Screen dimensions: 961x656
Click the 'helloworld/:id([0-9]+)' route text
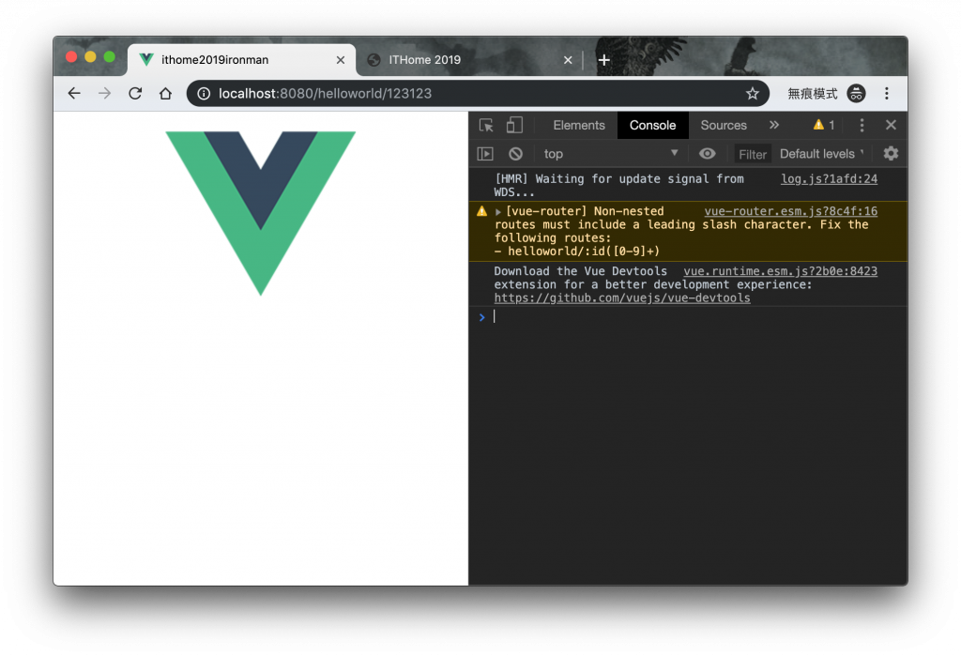584,252
